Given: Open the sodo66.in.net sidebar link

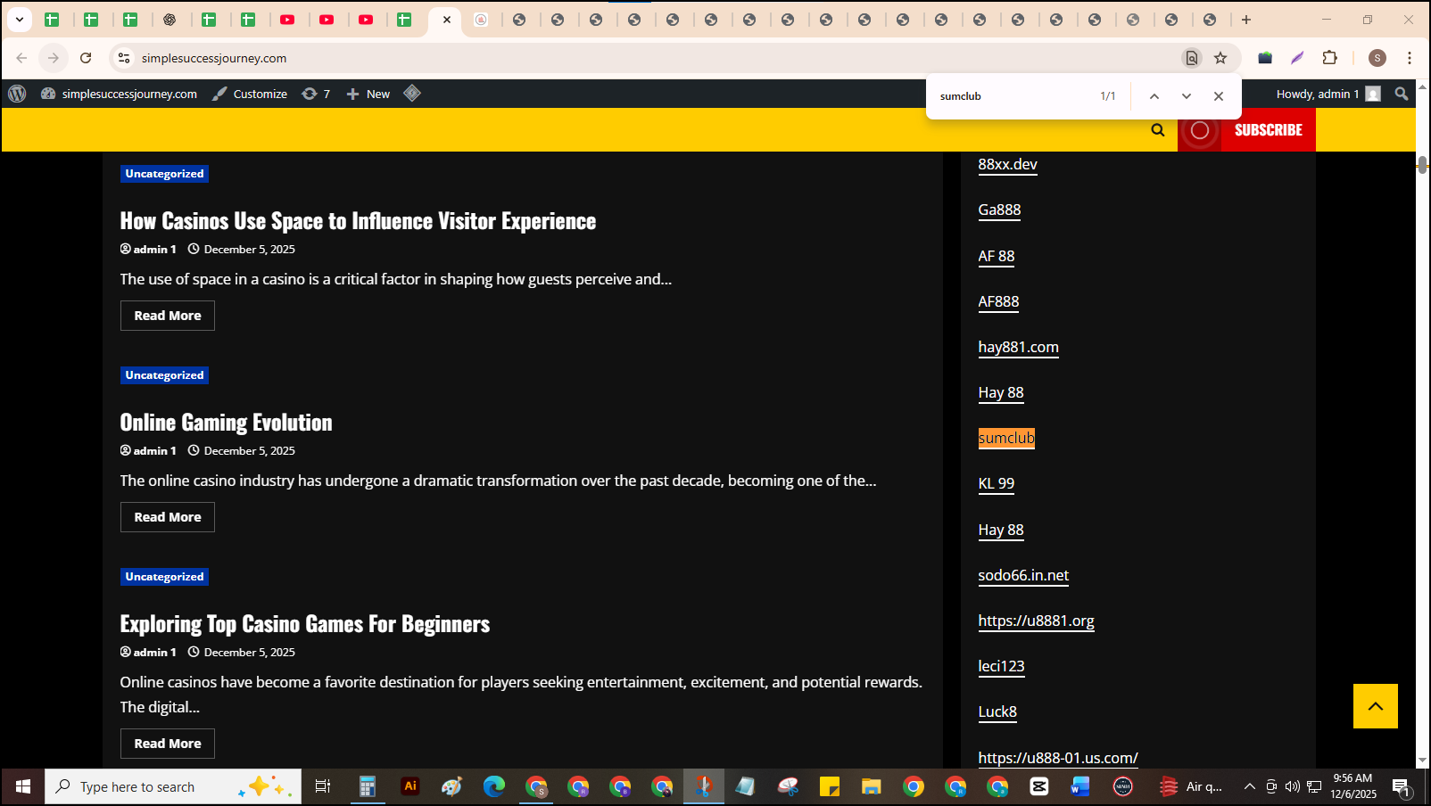Looking at the screenshot, I should [x=1023, y=575].
